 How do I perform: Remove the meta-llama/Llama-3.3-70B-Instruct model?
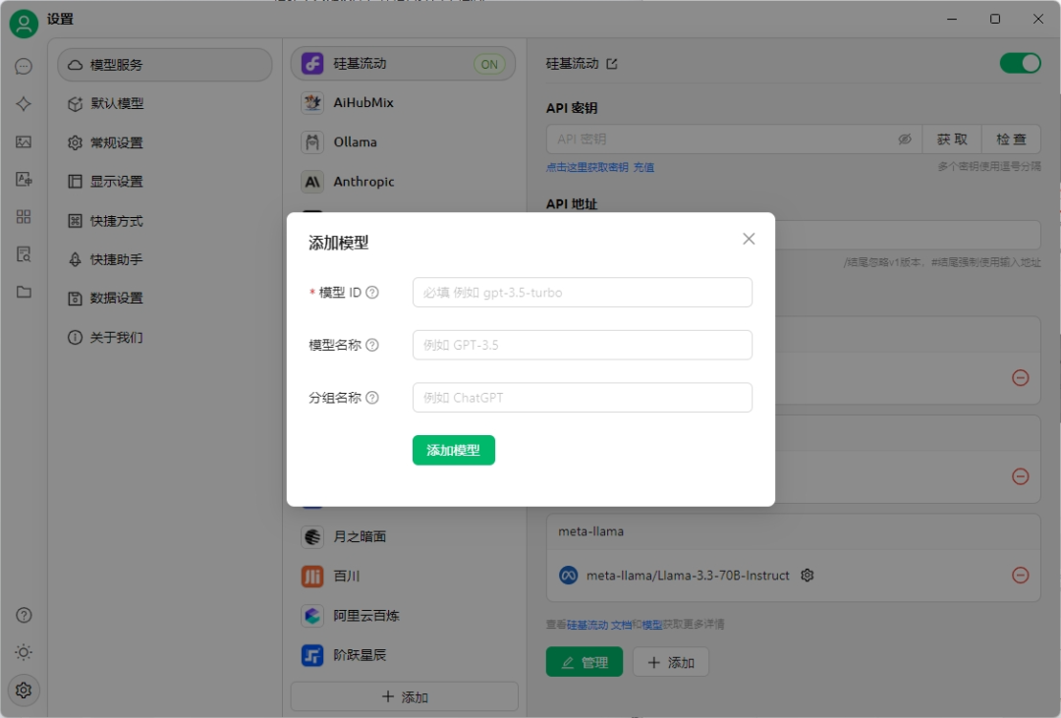click(x=1021, y=576)
